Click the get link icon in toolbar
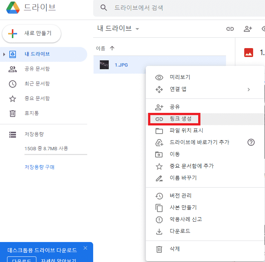The width and height of the screenshot is (265, 262). (x=230, y=28)
